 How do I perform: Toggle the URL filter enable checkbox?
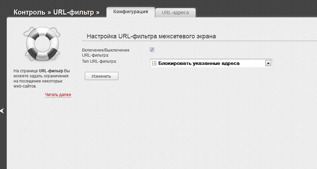click(152, 50)
